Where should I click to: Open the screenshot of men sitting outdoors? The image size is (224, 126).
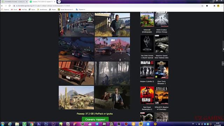tap(112, 97)
